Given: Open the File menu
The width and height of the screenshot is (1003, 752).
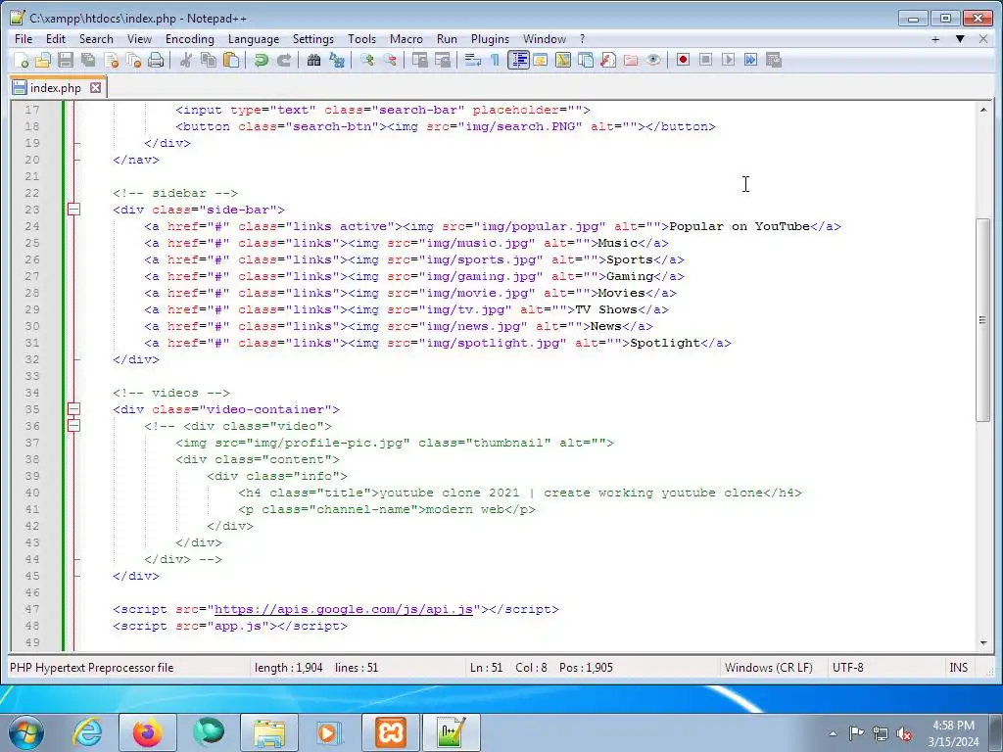Looking at the screenshot, I should (x=24, y=39).
